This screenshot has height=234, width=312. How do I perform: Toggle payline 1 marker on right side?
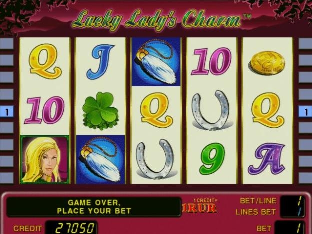305,112
